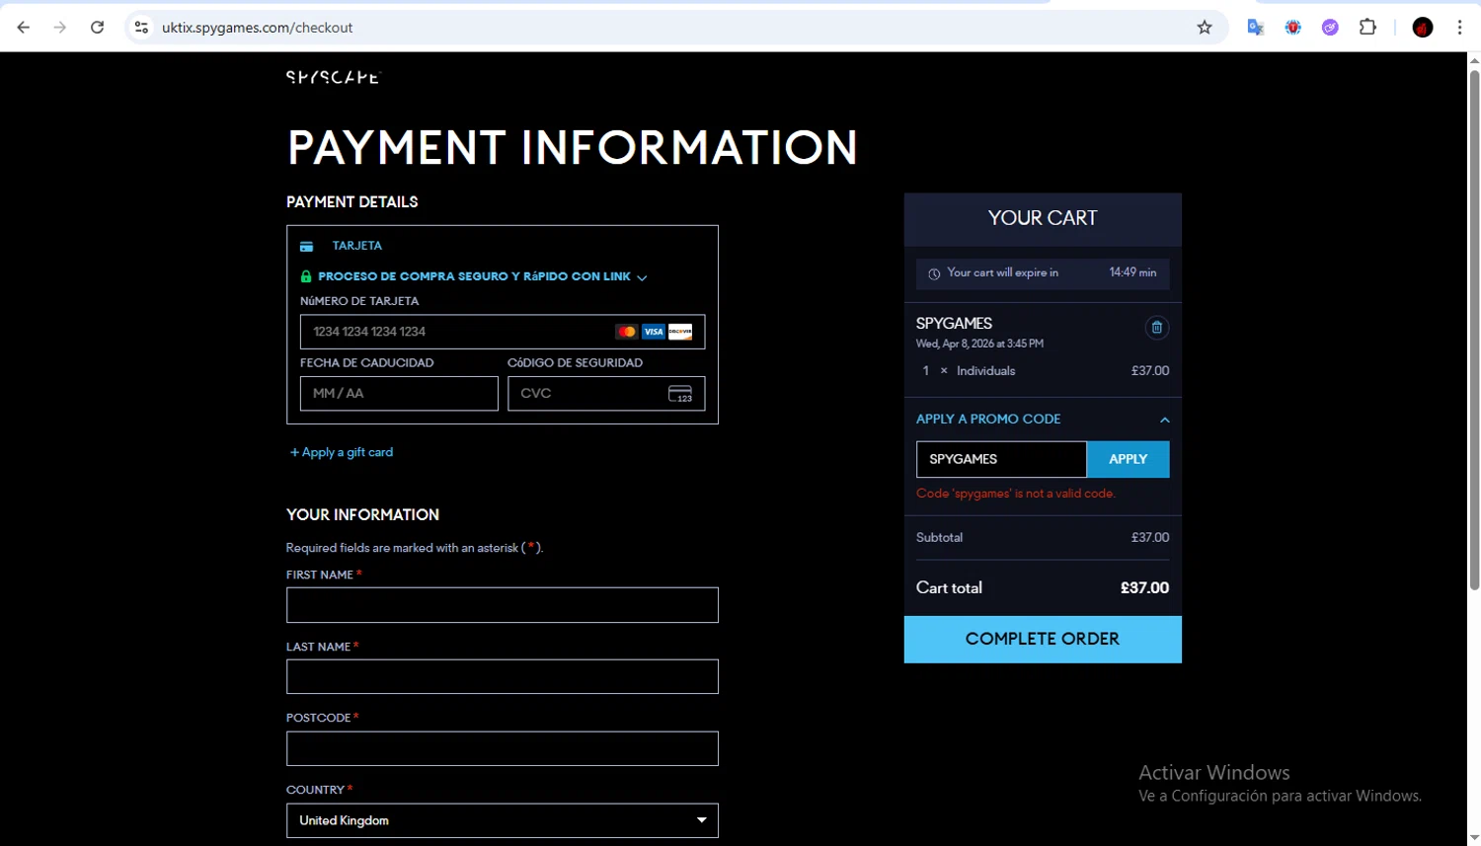1481x846 pixels.
Task: Click Proceso de compra seguro con Link
Action: click(474, 276)
